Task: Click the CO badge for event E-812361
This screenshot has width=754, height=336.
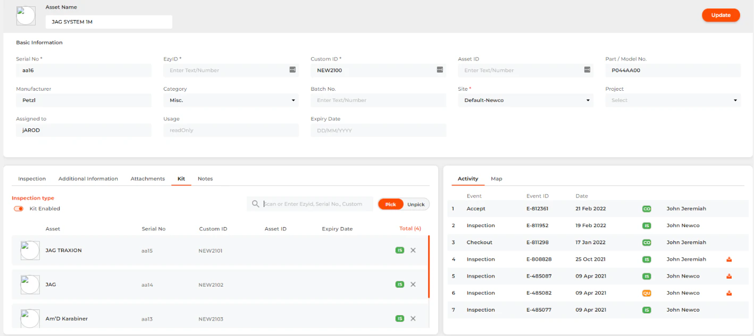Action: (x=647, y=209)
